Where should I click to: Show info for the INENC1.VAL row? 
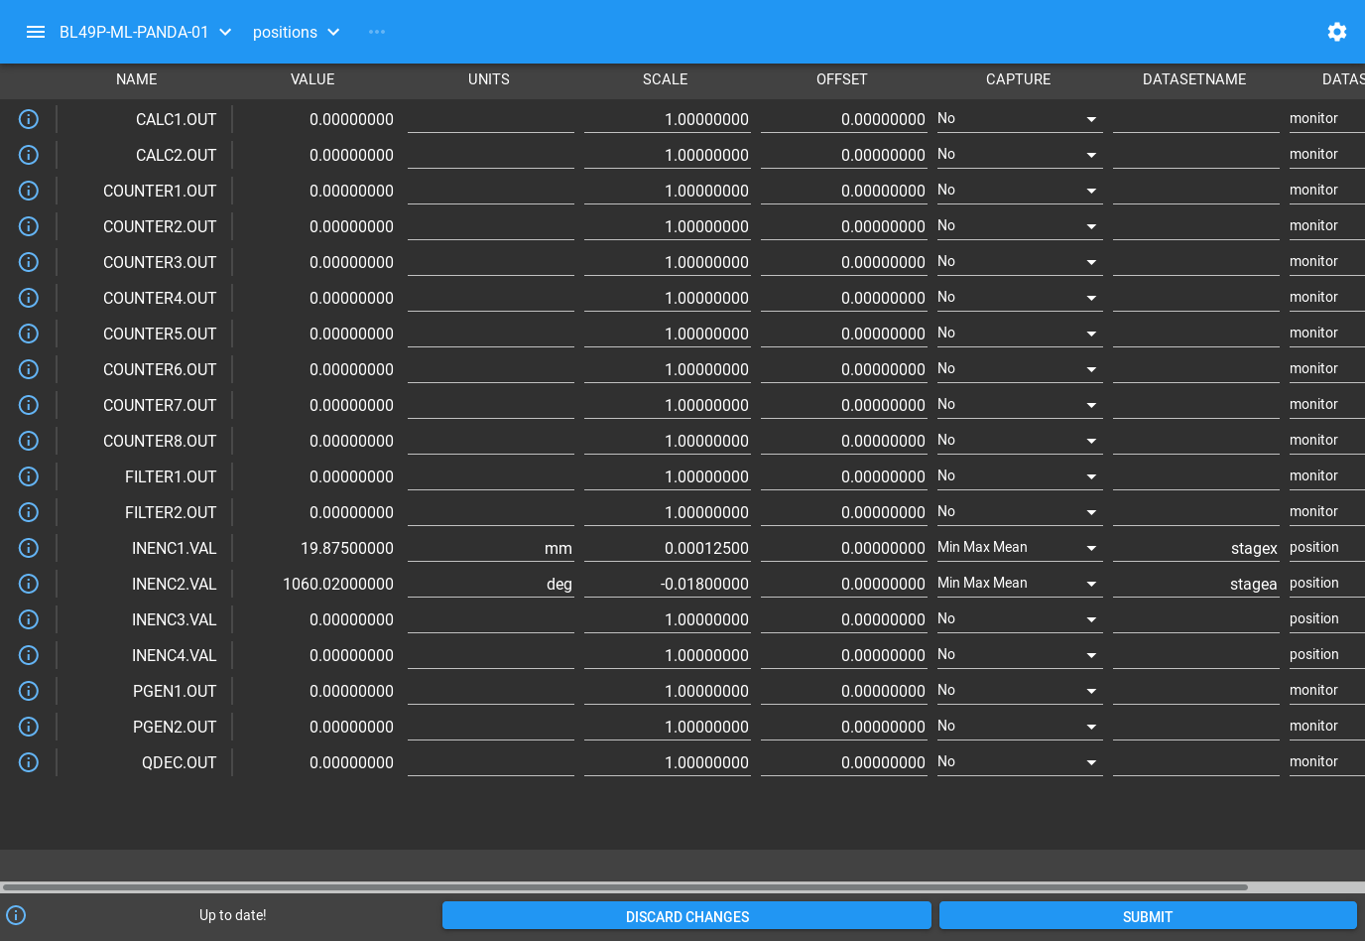point(29,548)
